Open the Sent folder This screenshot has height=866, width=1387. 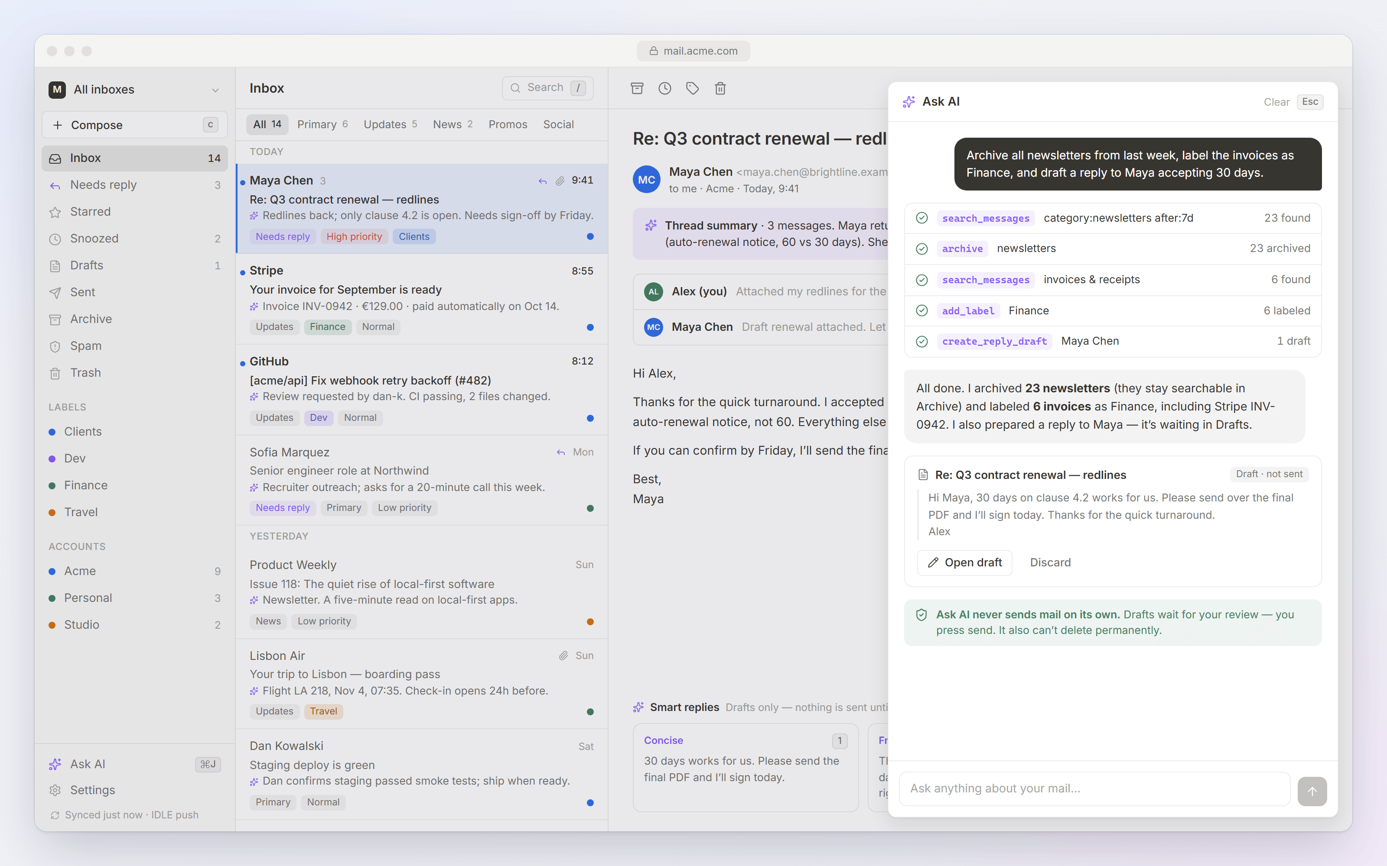[x=135, y=292]
